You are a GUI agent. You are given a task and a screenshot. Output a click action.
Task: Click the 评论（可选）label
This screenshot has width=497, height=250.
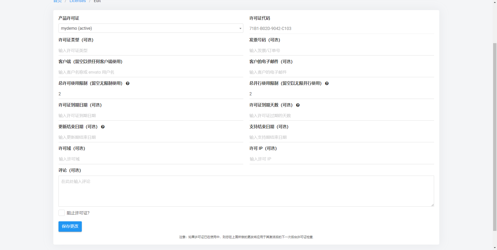tap(70, 170)
